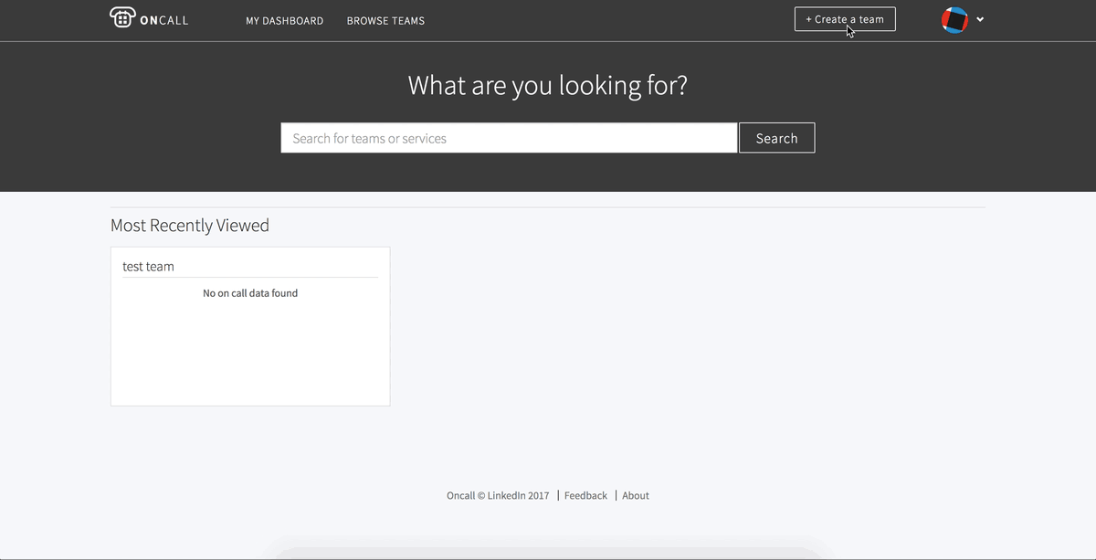Go to BROWSE TEAMS in navigation
Image resolution: width=1096 pixels, height=560 pixels.
point(385,21)
